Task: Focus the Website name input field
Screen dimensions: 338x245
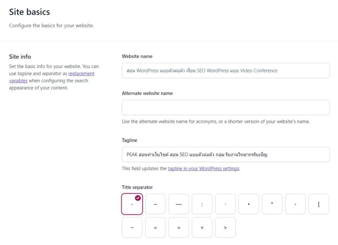Action: pos(226,71)
